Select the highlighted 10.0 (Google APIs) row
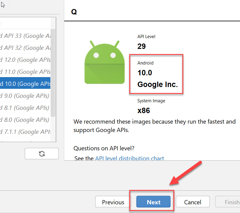This screenshot has height=213, width=240. [25, 83]
